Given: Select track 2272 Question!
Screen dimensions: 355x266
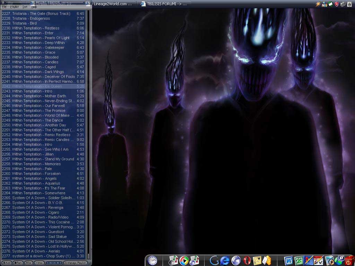Looking at the screenshot, I should 43,232.
